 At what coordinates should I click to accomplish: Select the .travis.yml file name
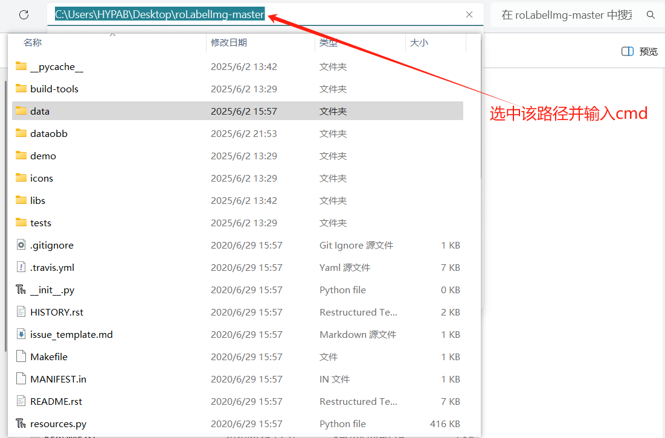(x=52, y=268)
